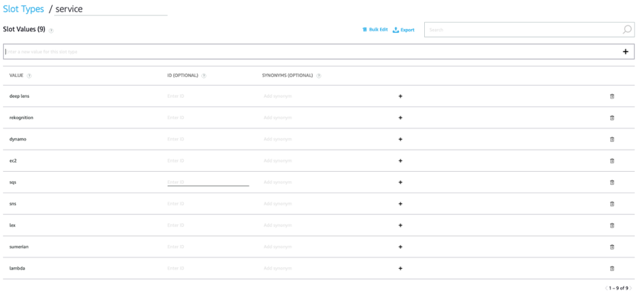Add synonym plus for dynamo

click(x=401, y=139)
